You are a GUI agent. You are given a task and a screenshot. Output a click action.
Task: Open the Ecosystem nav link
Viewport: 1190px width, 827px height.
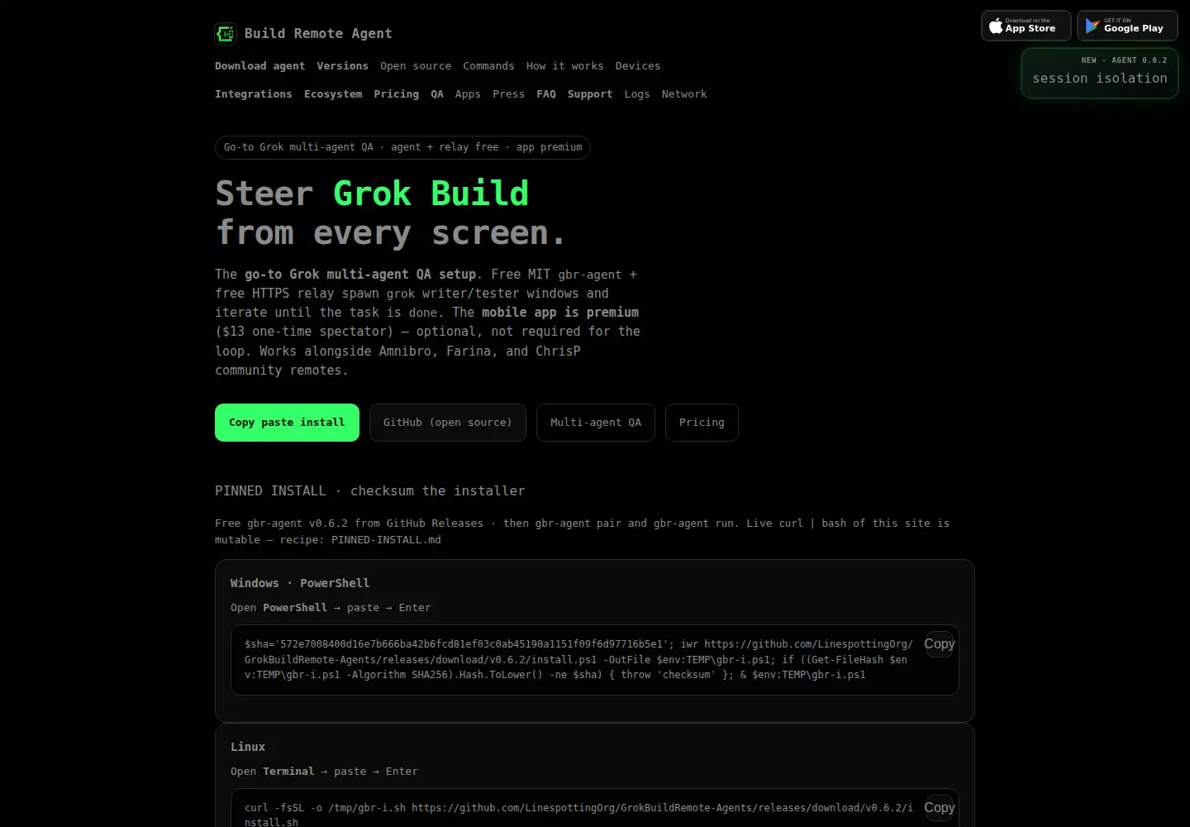(x=333, y=94)
